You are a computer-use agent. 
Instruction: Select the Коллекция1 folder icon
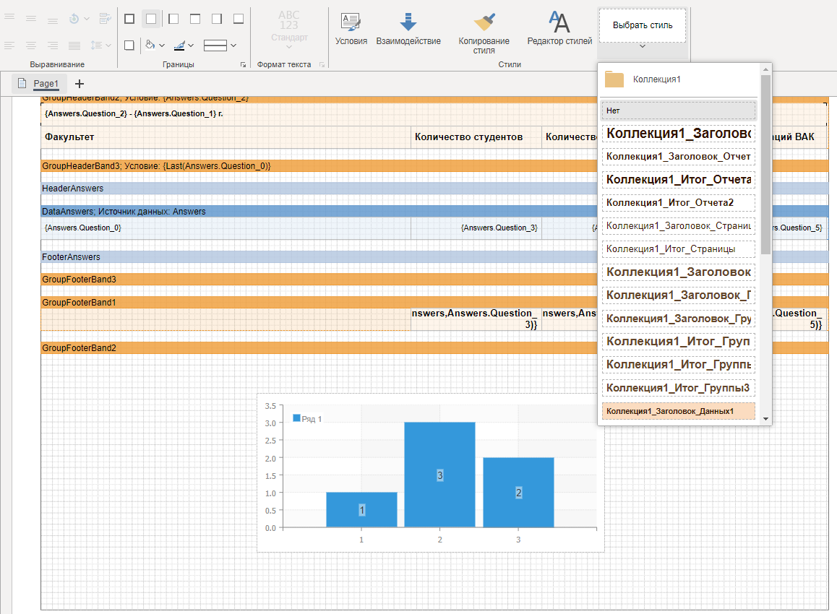(x=614, y=79)
